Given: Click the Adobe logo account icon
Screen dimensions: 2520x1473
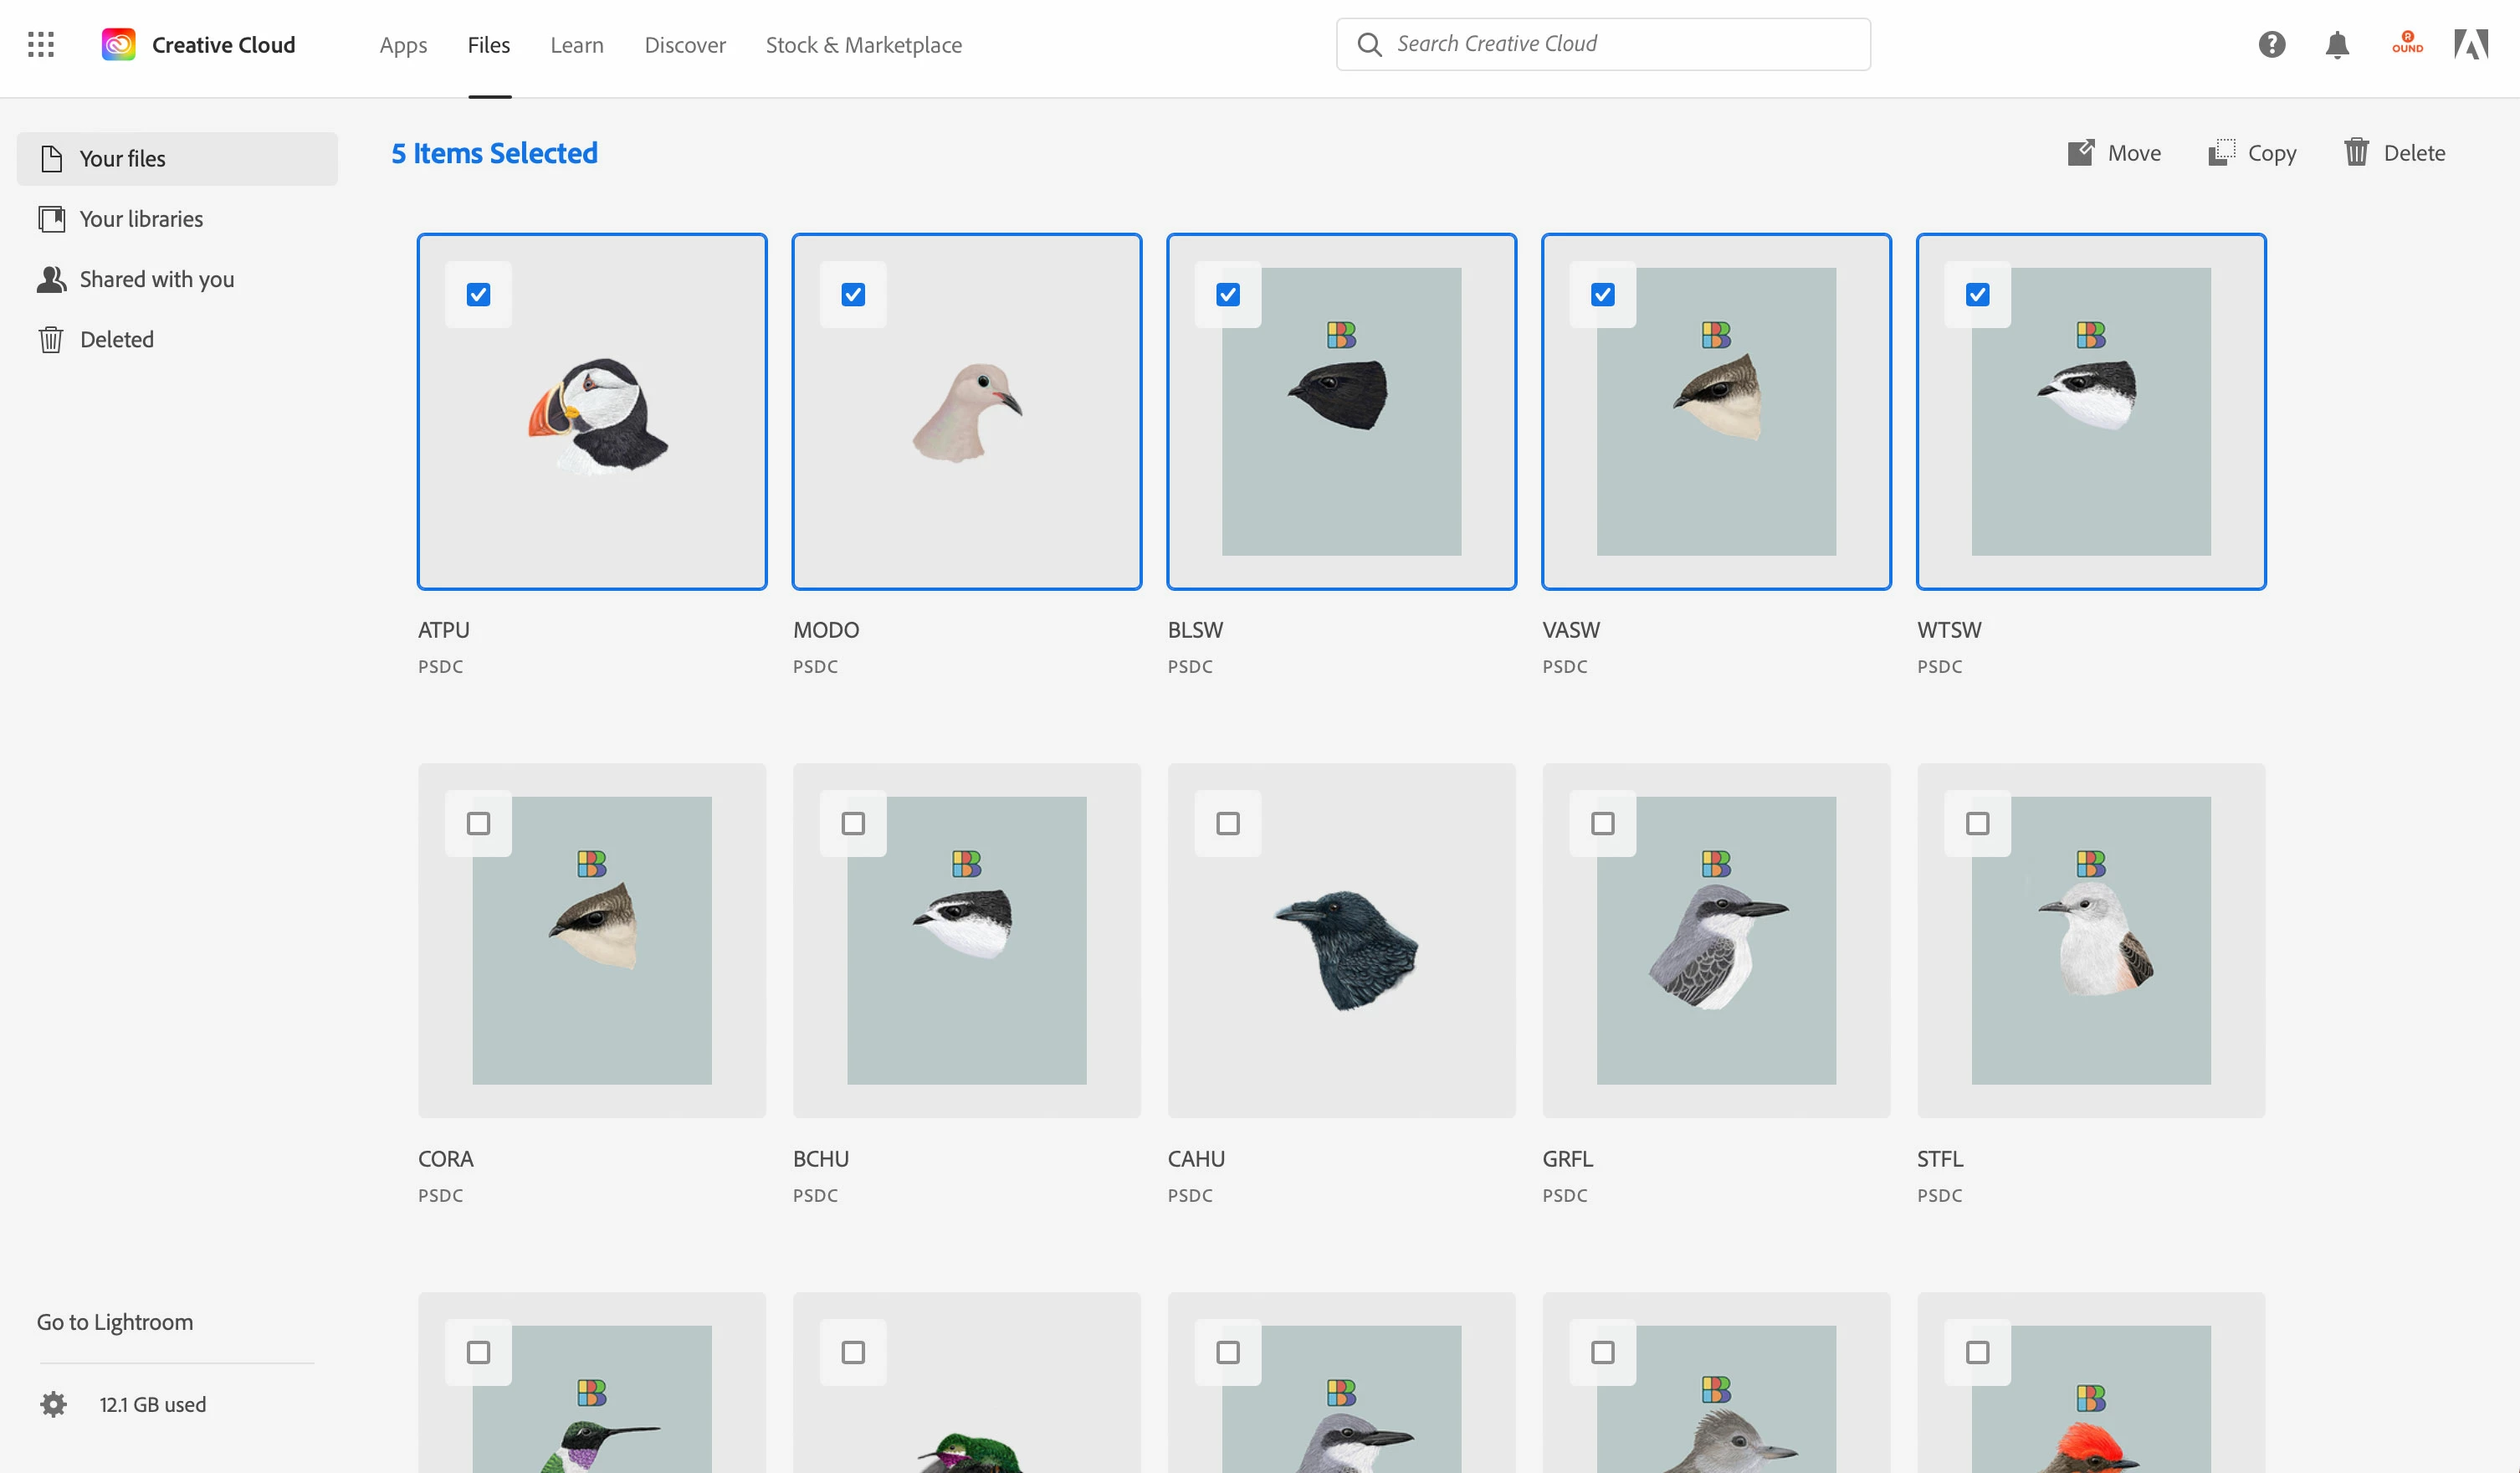Looking at the screenshot, I should (x=2470, y=44).
